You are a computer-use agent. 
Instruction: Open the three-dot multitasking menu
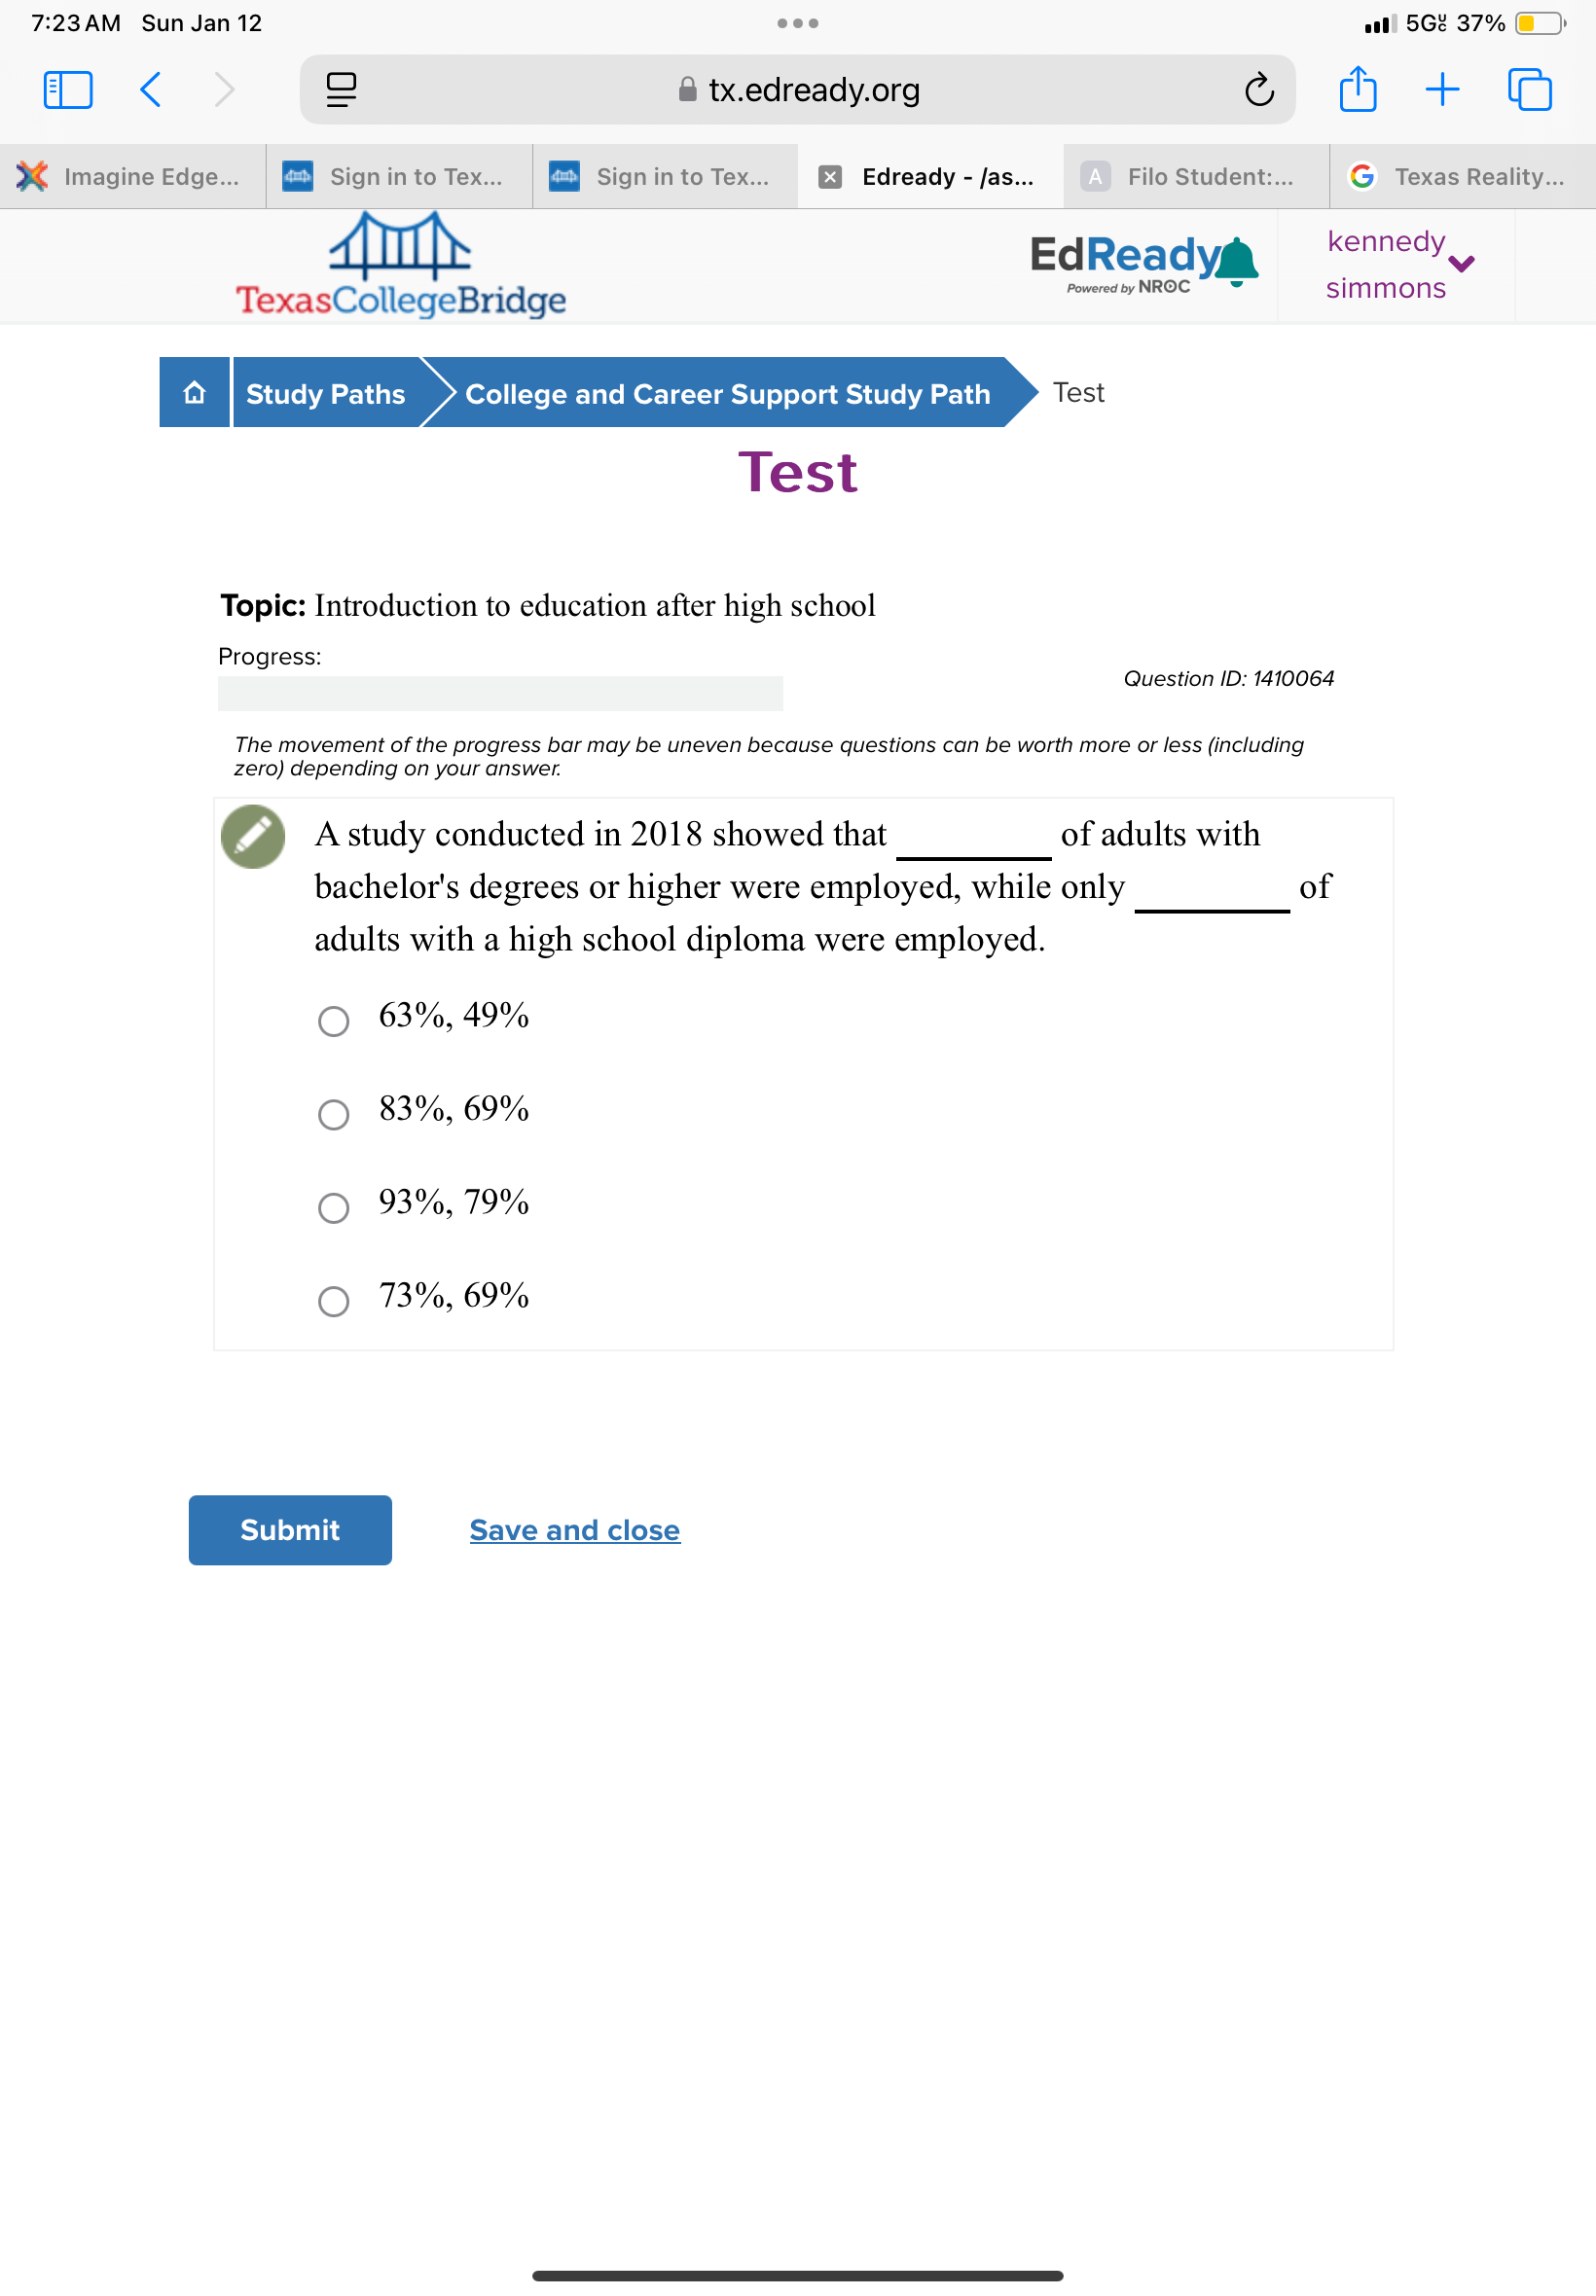[x=797, y=23]
